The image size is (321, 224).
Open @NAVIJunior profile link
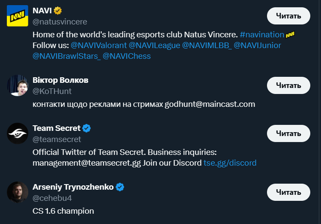257,45
